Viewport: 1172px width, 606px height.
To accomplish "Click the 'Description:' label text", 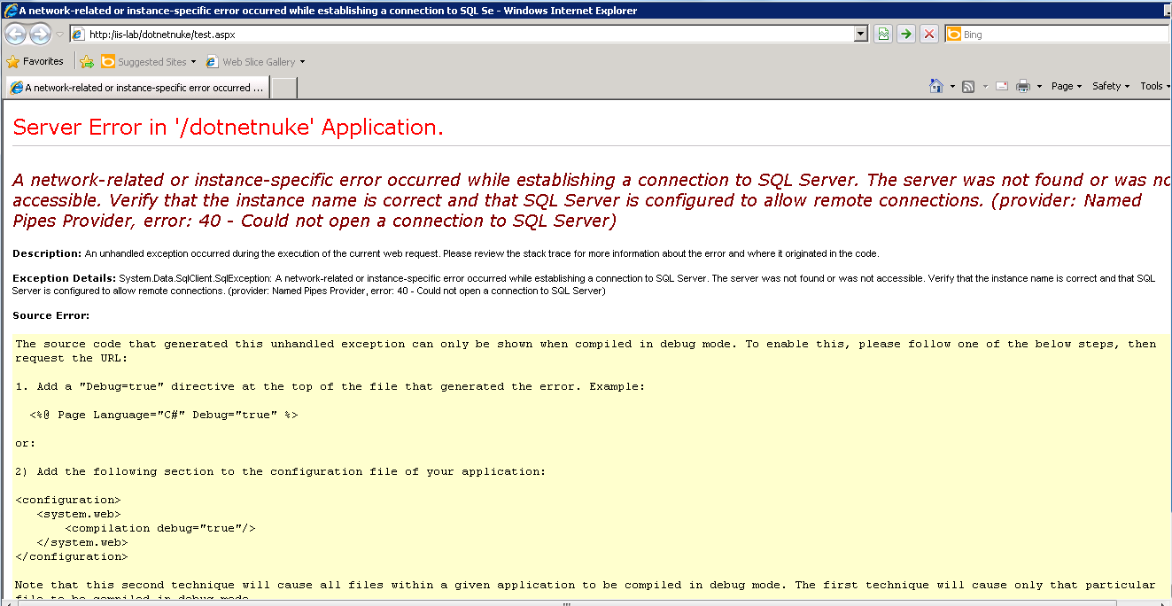I will tap(47, 253).
